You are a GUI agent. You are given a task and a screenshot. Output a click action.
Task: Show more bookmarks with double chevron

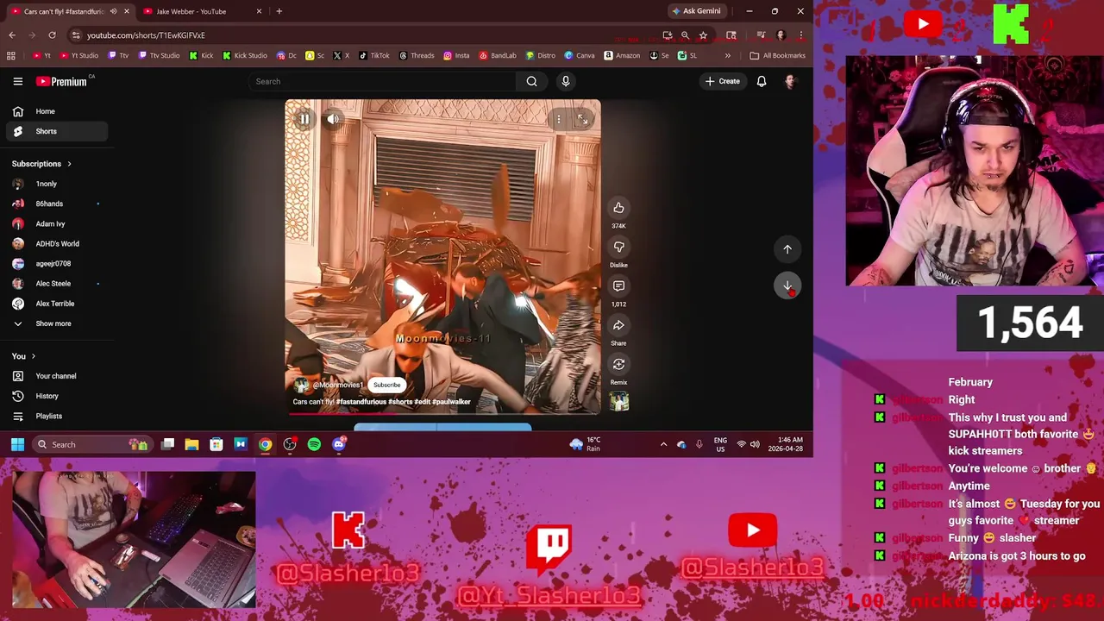coord(727,55)
